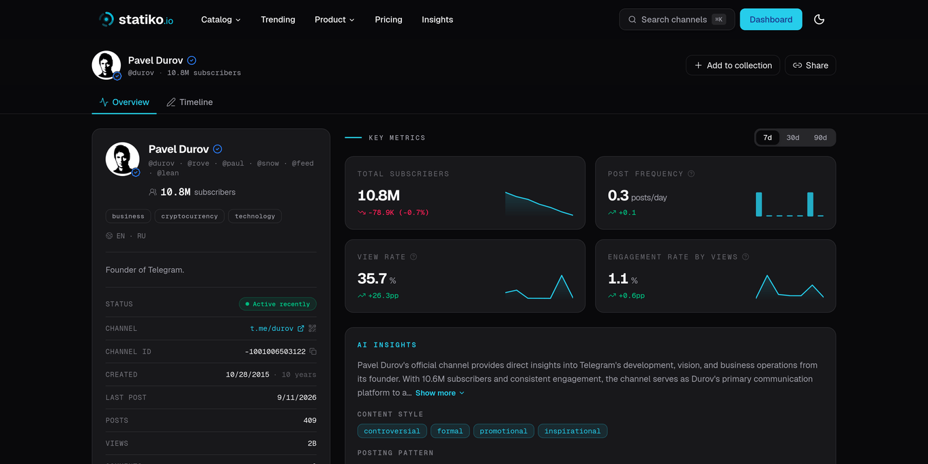Click Post Frequency info icon
The image size is (928, 464).
[691, 174]
